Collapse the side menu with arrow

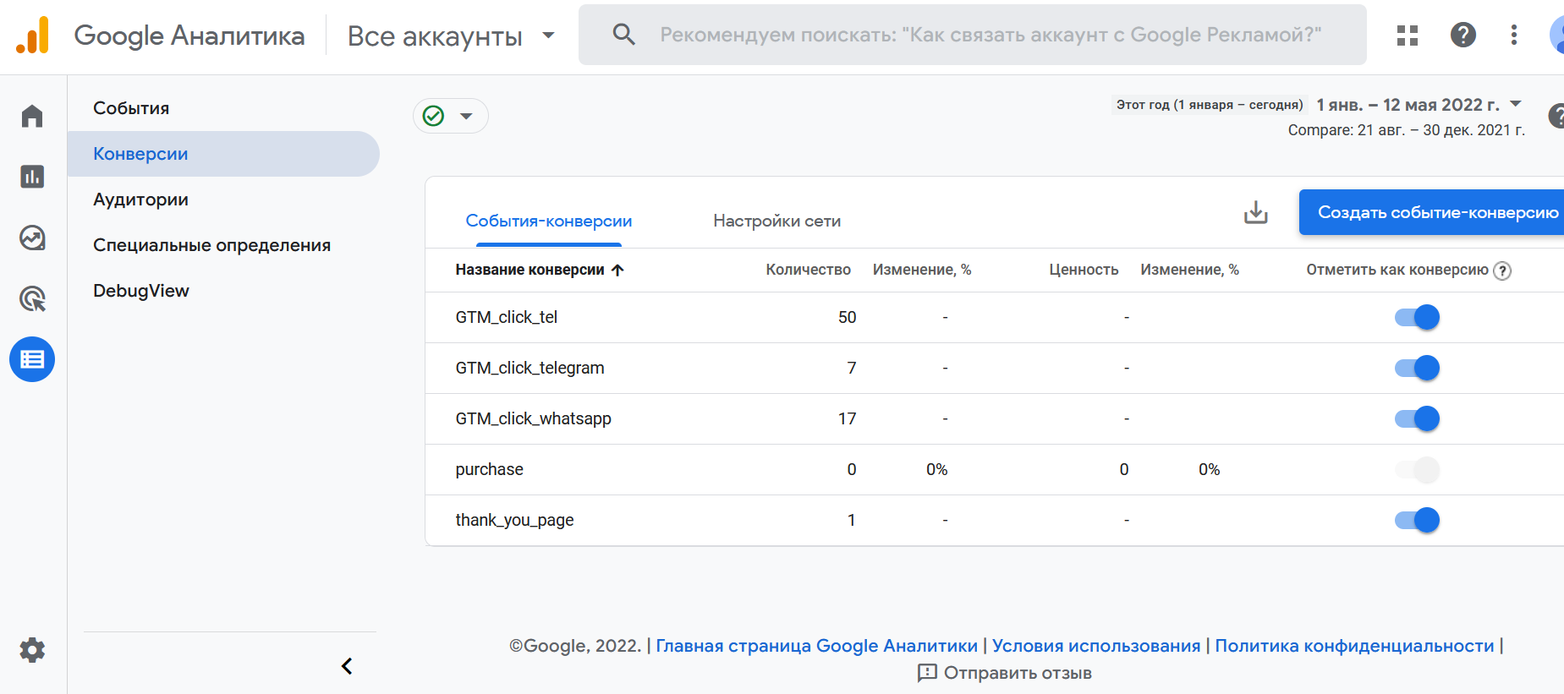(x=347, y=666)
